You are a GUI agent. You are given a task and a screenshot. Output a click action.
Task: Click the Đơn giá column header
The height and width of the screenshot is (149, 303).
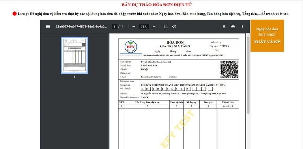coord(208,102)
